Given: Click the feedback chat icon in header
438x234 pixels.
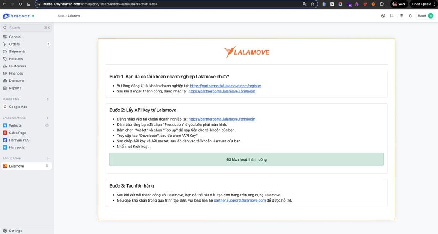Looking at the screenshot, I should pos(392,16).
